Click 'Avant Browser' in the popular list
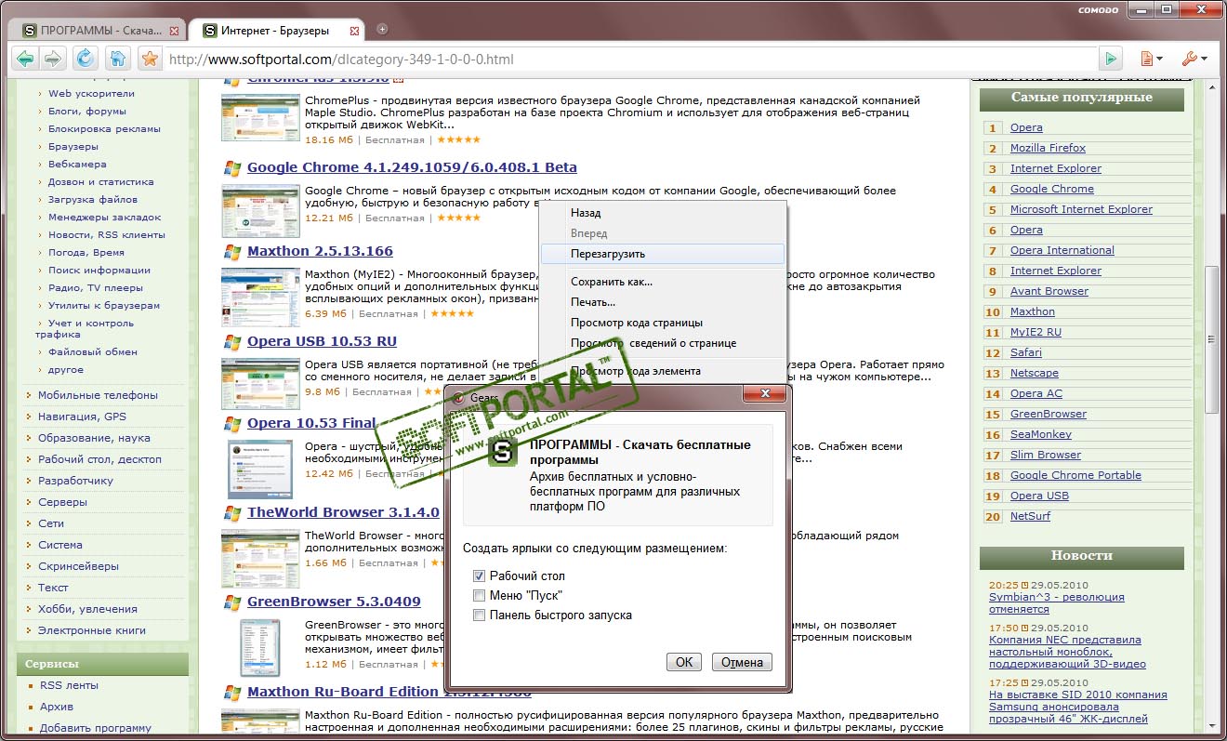1227x741 pixels. click(1049, 291)
